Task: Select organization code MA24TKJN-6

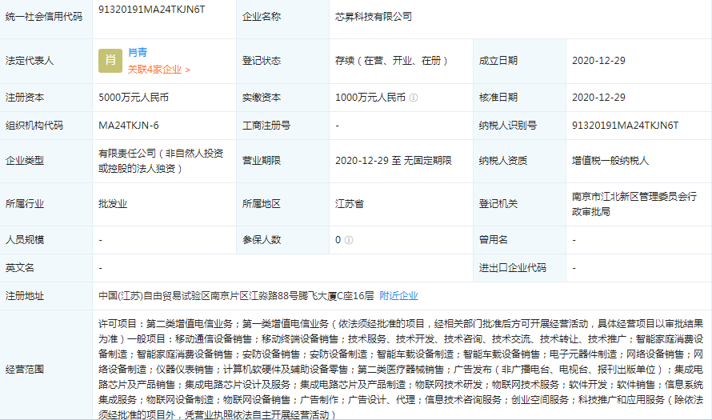Action: click(x=129, y=126)
